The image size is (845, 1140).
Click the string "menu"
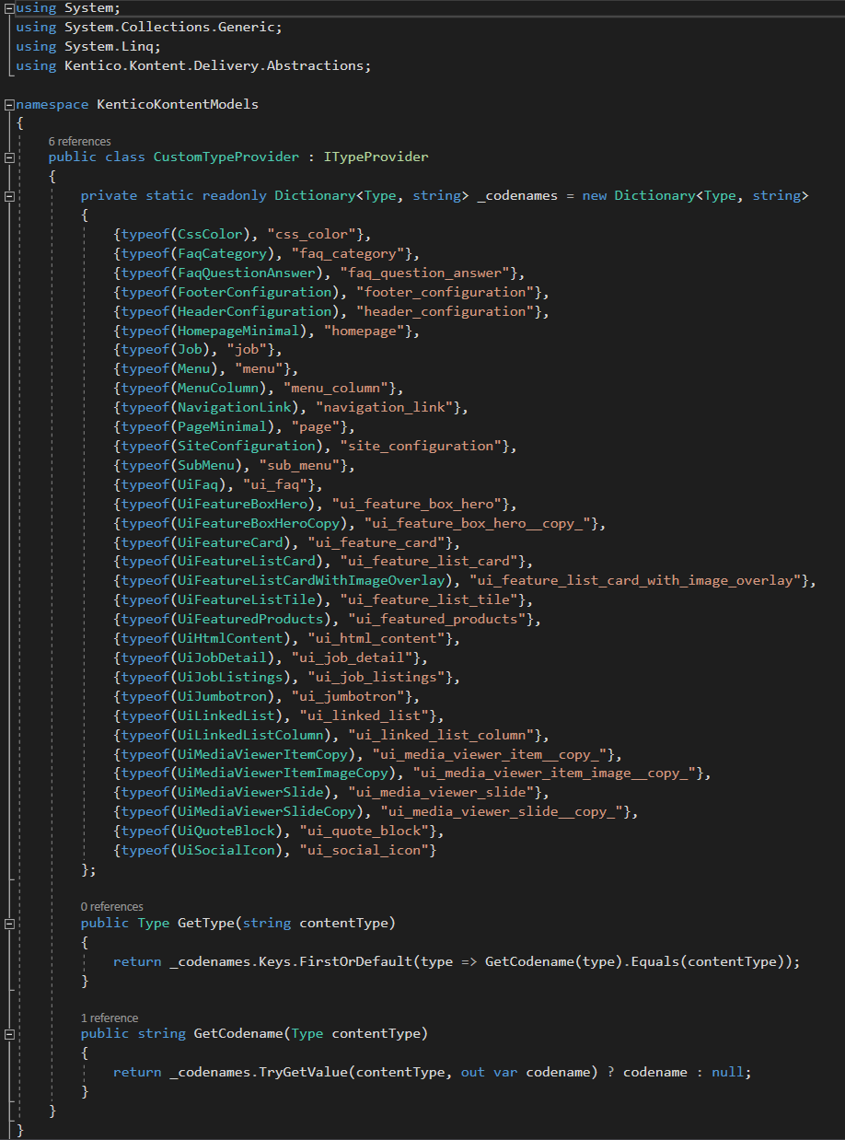point(259,370)
